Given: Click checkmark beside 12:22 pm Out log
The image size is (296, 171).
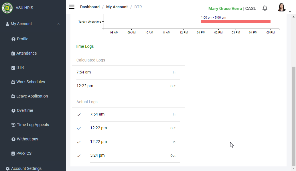Looking at the screenshot, I should click(x=79, y=128).
